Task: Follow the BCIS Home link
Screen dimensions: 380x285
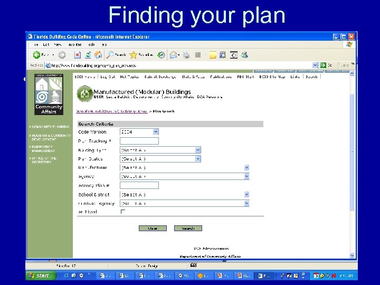Action: click(85, 77)
